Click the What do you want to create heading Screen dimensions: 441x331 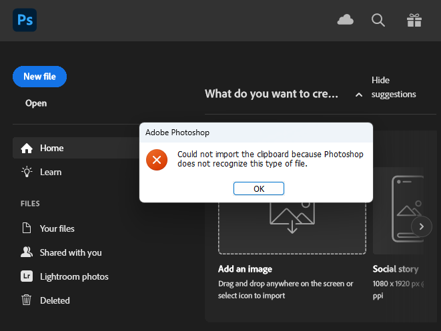tap(272, 94)
